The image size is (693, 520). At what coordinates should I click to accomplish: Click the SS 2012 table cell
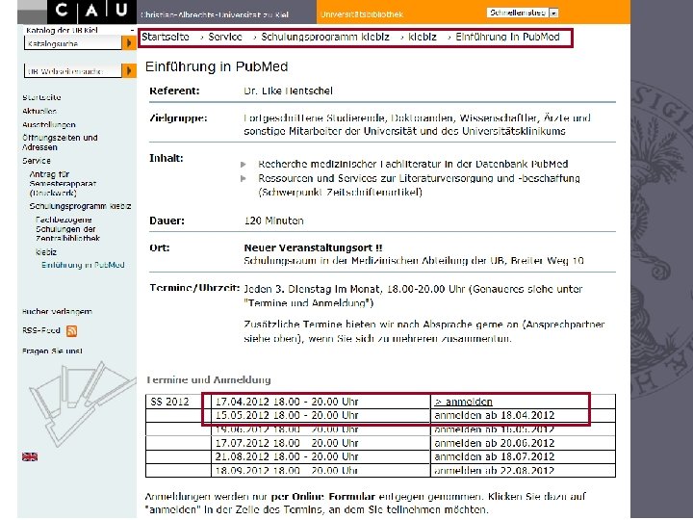point(178,402)
